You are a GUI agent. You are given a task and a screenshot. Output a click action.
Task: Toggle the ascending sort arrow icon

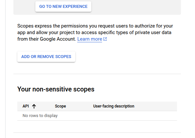(34, 106)
